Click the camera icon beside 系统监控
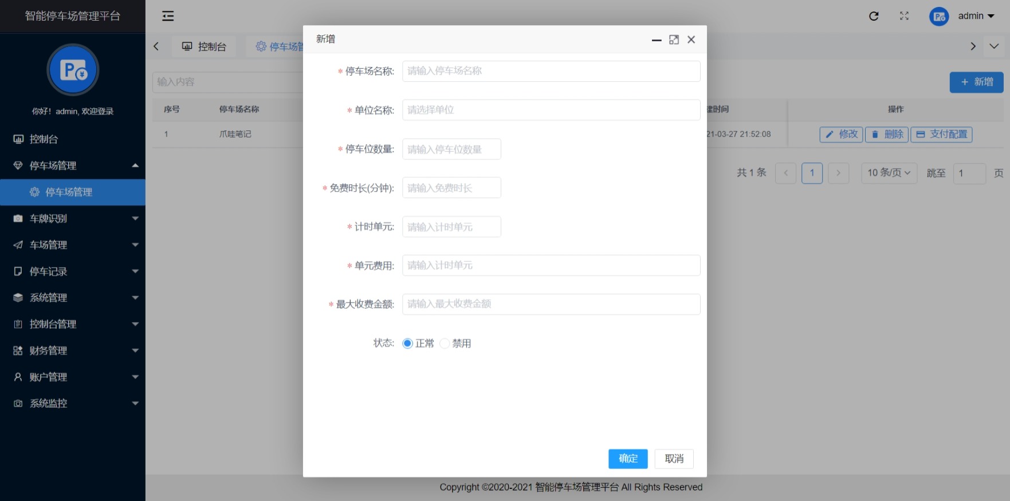Image resolution: width=1010 pixels, height=501 pixels. (18, 403)
